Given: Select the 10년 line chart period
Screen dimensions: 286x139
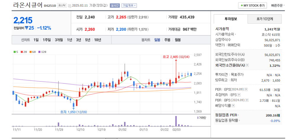Looking at the screenshot, I should pyautogui.click(x=98, y=40).
